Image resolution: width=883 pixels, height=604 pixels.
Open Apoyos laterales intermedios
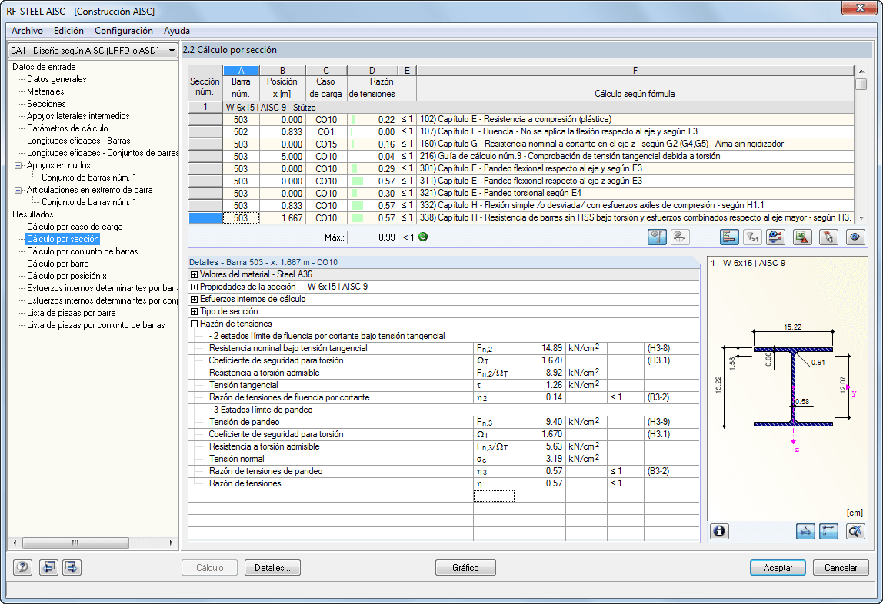point(78,116)
